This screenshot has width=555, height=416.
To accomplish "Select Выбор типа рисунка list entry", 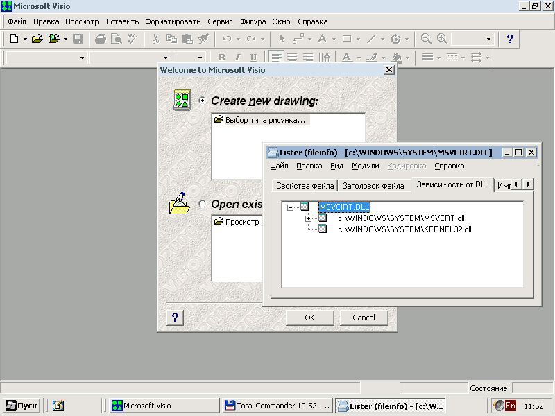I will [x=262, y=120].
